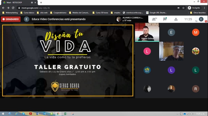Click the camera permission icon in address bar
This screenshot has height=116, width=208.
(x=179, y=8)
